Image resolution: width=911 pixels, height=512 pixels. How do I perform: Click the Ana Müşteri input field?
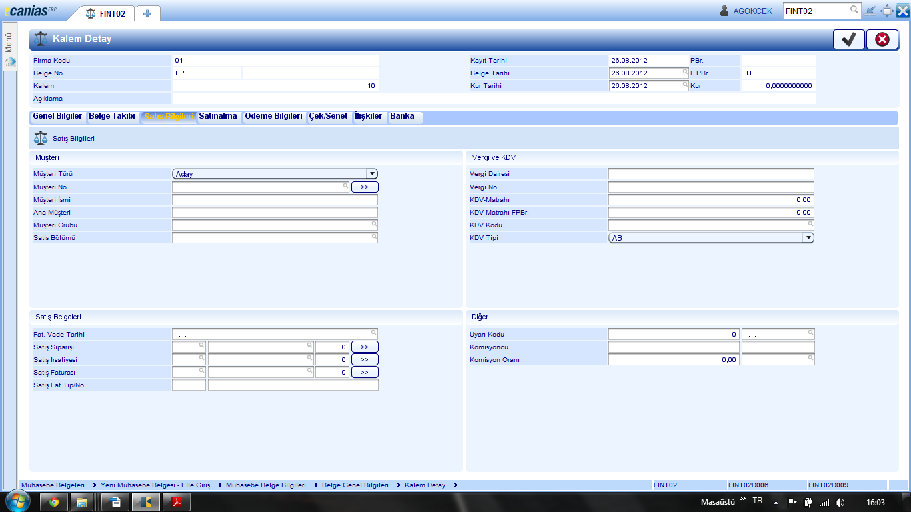(275, 213)
